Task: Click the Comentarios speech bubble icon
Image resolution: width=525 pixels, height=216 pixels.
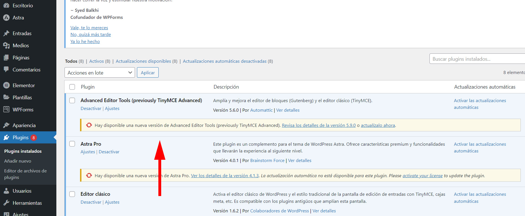Action: [x=6, y=69]
